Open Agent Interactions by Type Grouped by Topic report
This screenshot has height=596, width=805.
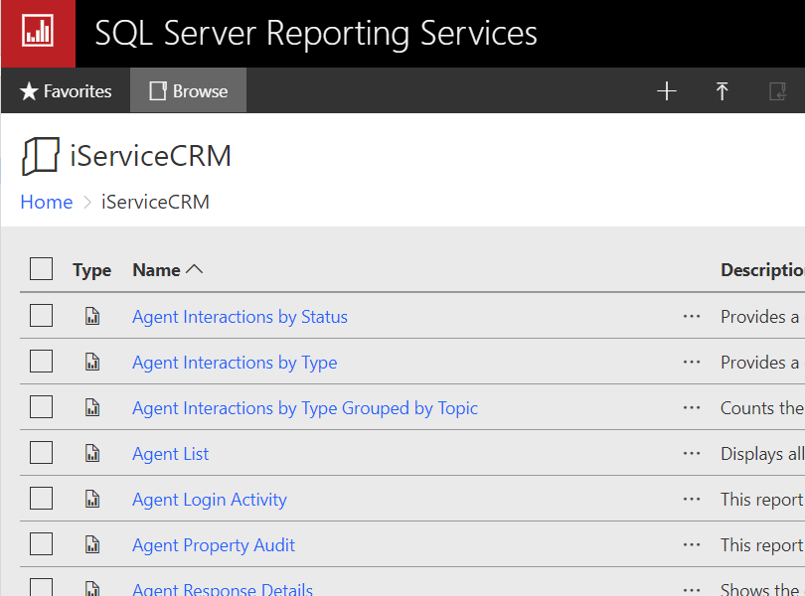(x=305, y=408)
